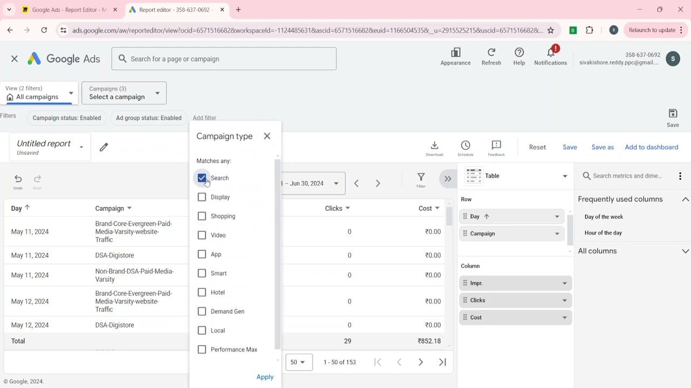Switch to the Google Ads Report Editor tab
The height and width of the screenshot is (388, 691).
pyautogui.click(x=69, y=10)
